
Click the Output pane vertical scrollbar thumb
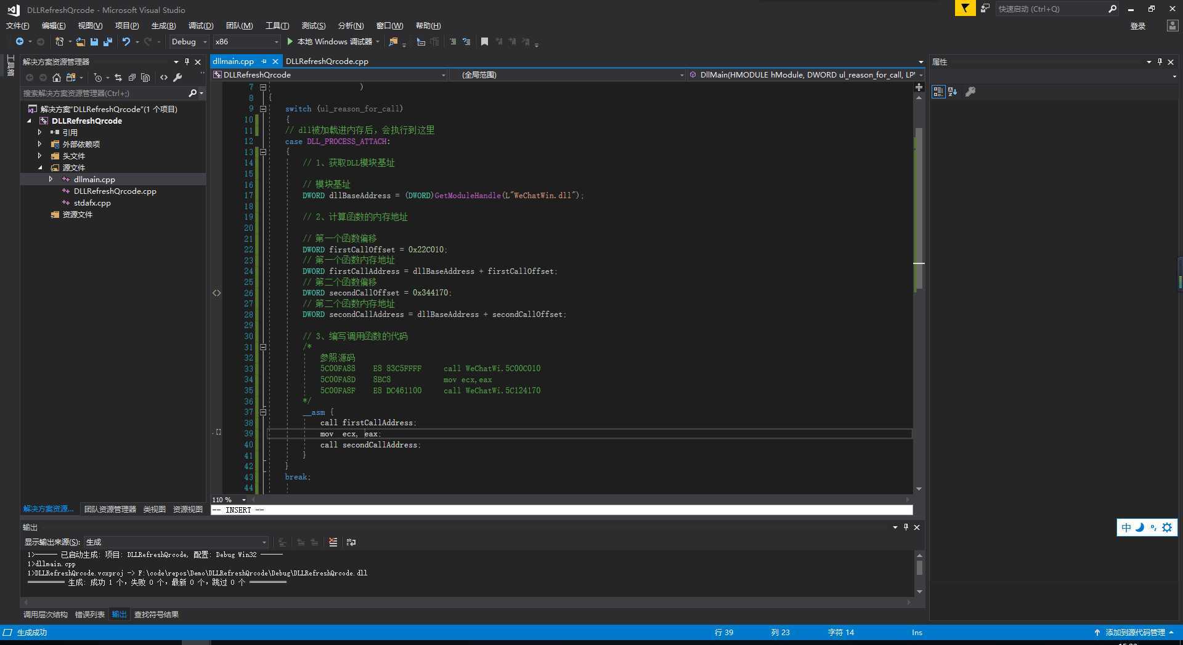(919, 567)
